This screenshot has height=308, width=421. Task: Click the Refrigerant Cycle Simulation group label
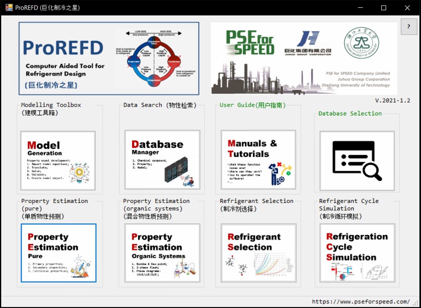click(x=349, y=209)
